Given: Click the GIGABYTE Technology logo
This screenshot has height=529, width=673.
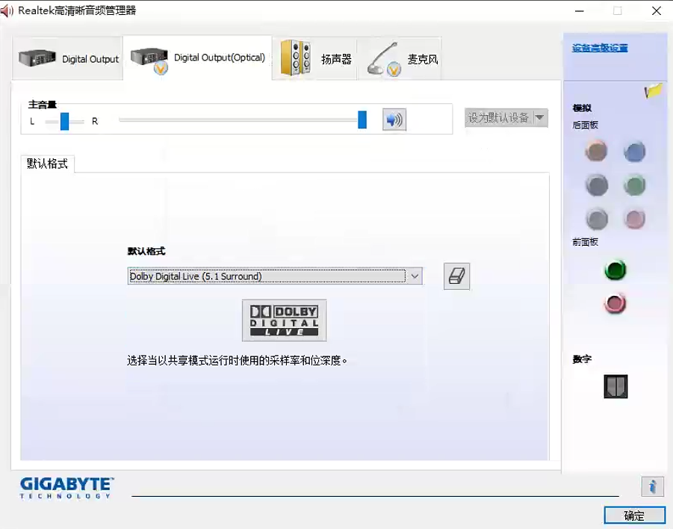Looking at the screenshot, I should pyautogui.click(x=66, y=488).
